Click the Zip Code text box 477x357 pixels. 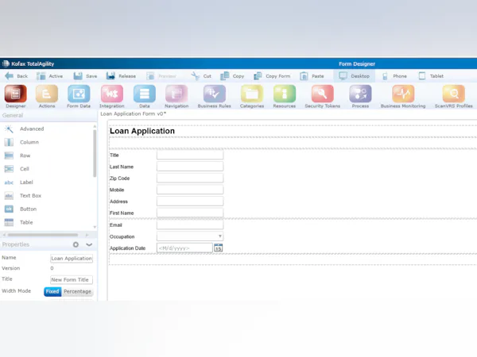pos(190,178)
